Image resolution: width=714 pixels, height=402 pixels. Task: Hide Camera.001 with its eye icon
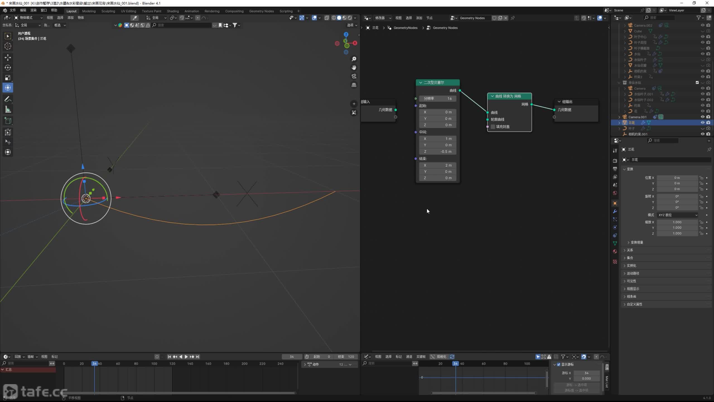pos(702,117)
